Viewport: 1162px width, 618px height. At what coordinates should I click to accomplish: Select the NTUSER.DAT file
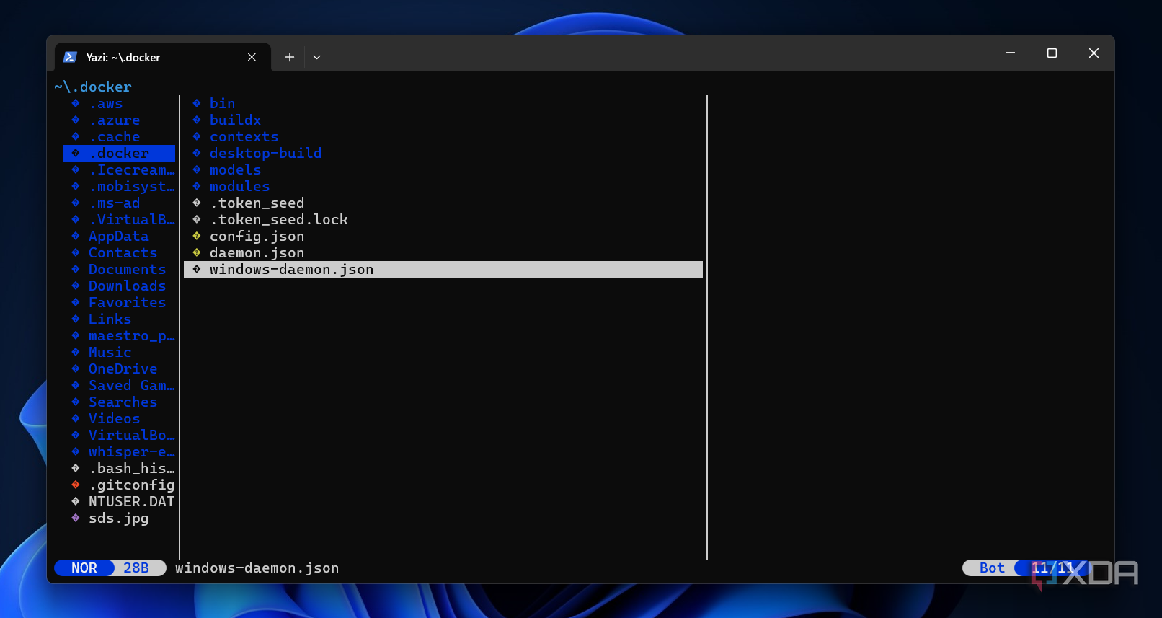coord(132,502)
